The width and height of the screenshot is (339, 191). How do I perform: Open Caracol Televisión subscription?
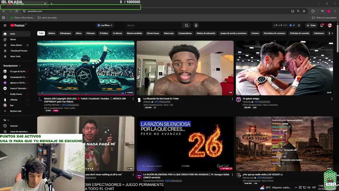coord(16,88)
